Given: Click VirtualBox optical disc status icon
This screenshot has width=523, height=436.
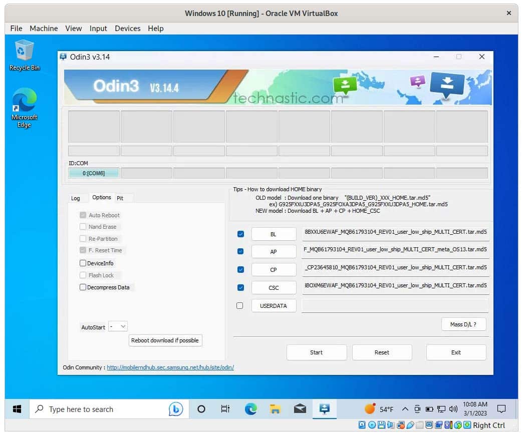Looking at the screenshot, I should click(x=372, y=425).
